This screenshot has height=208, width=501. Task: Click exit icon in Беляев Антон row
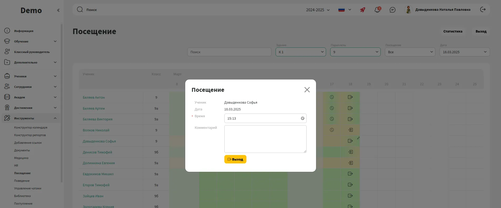click(350, 97)
